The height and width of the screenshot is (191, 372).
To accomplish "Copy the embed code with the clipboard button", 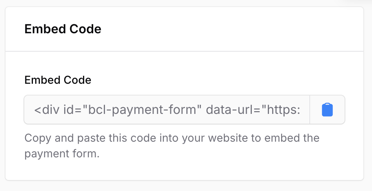I will pyautogui.click(x=327, y=110).
